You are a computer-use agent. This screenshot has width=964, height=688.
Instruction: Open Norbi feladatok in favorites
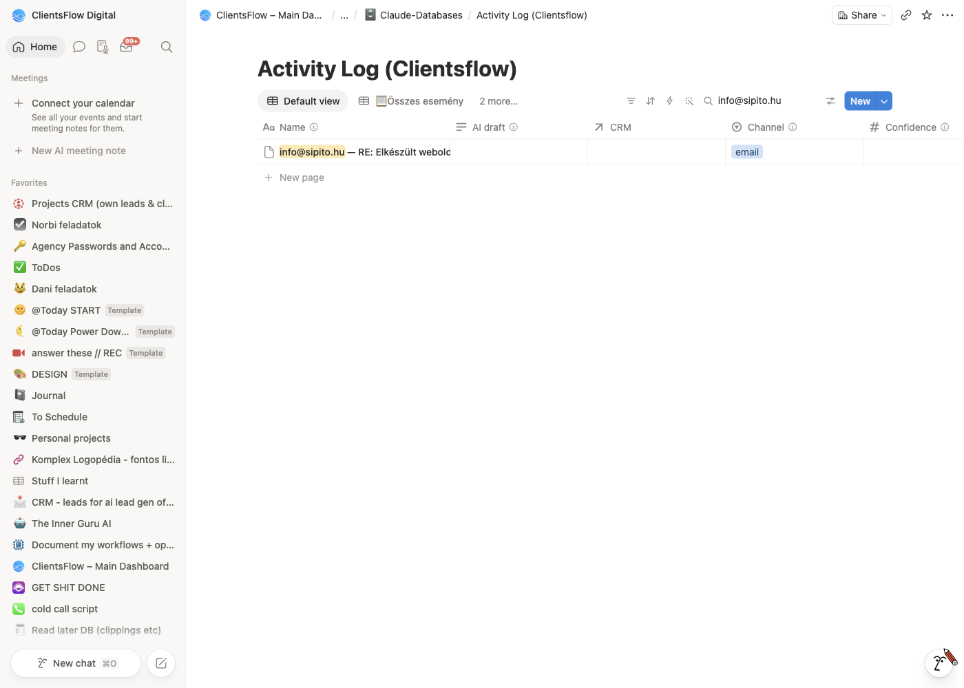tap(93, 225)
